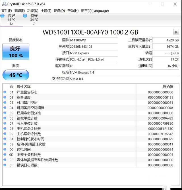Click the transfer mode PCIe 4.0 x4 field
The height and width of the screenshot is (190, 182).
click(x=94, y=59)
